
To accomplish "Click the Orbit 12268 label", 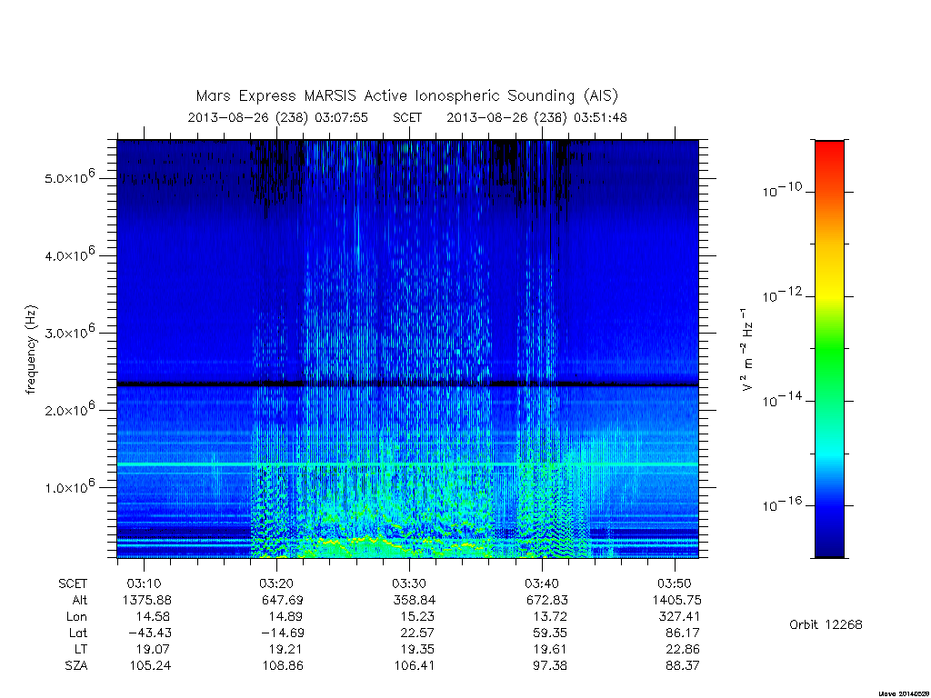I will coord(826,624).
